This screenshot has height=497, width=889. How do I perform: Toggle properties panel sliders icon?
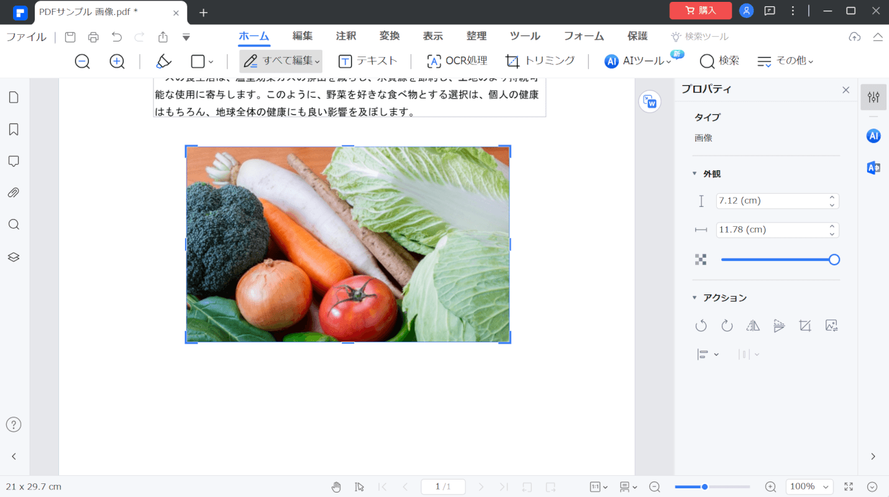point(873,97)
